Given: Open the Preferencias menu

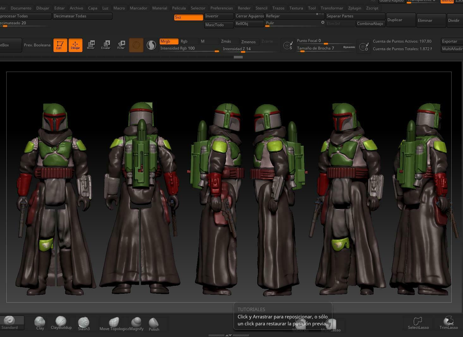Looking at the screenshot, I should coord(221,8).
